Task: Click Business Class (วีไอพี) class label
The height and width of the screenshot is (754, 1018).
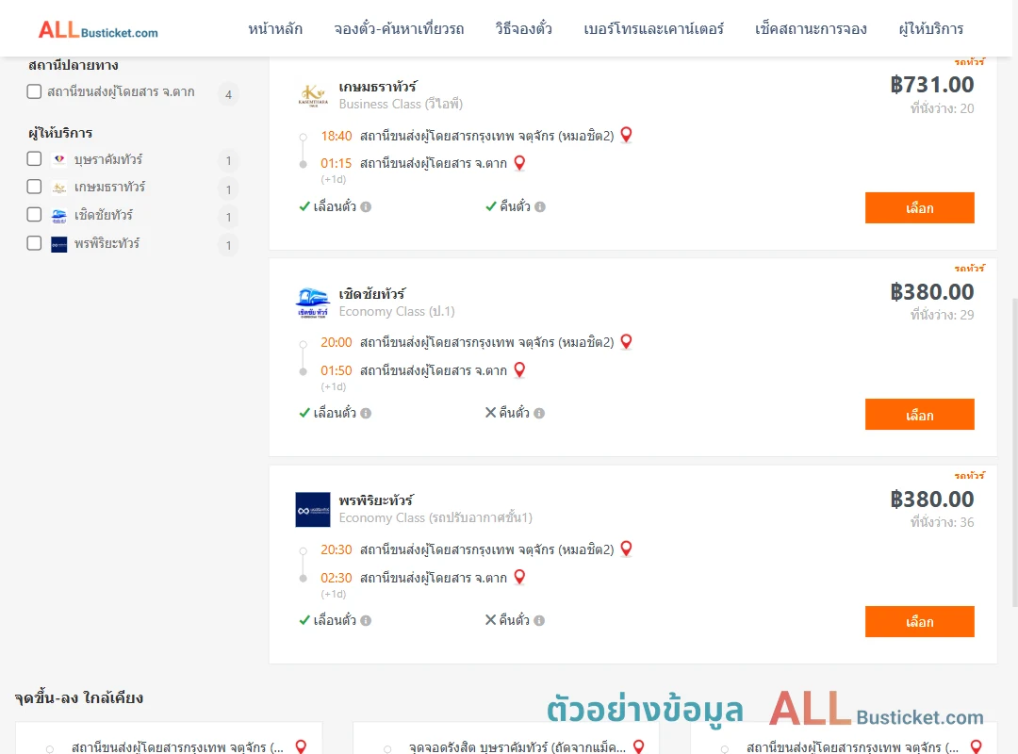Action: pyautogui.click(x=401, y=104)
